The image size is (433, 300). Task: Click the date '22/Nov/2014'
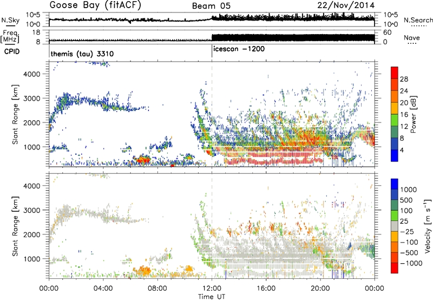pos(346,5)
